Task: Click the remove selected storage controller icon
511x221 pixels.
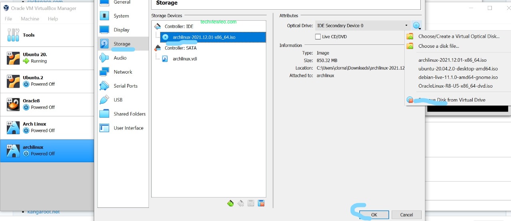Action: (241, 203)
